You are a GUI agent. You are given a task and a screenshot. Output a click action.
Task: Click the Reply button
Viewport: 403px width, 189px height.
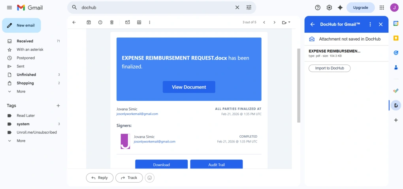point(100,178)
